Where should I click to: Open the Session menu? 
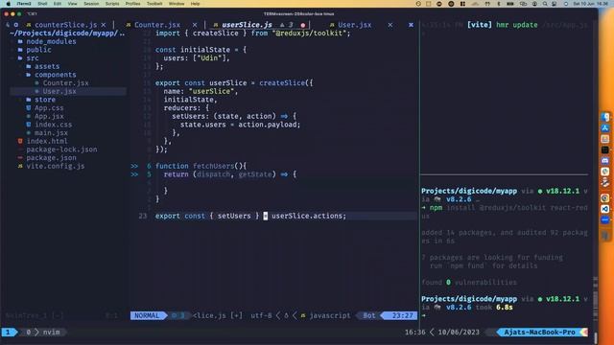click(91, 4)
